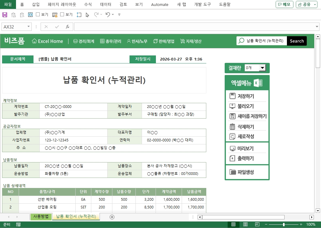Switch to Page Layout view in status bar
This screenshot has width=321, height=228.
coord(245,224)
